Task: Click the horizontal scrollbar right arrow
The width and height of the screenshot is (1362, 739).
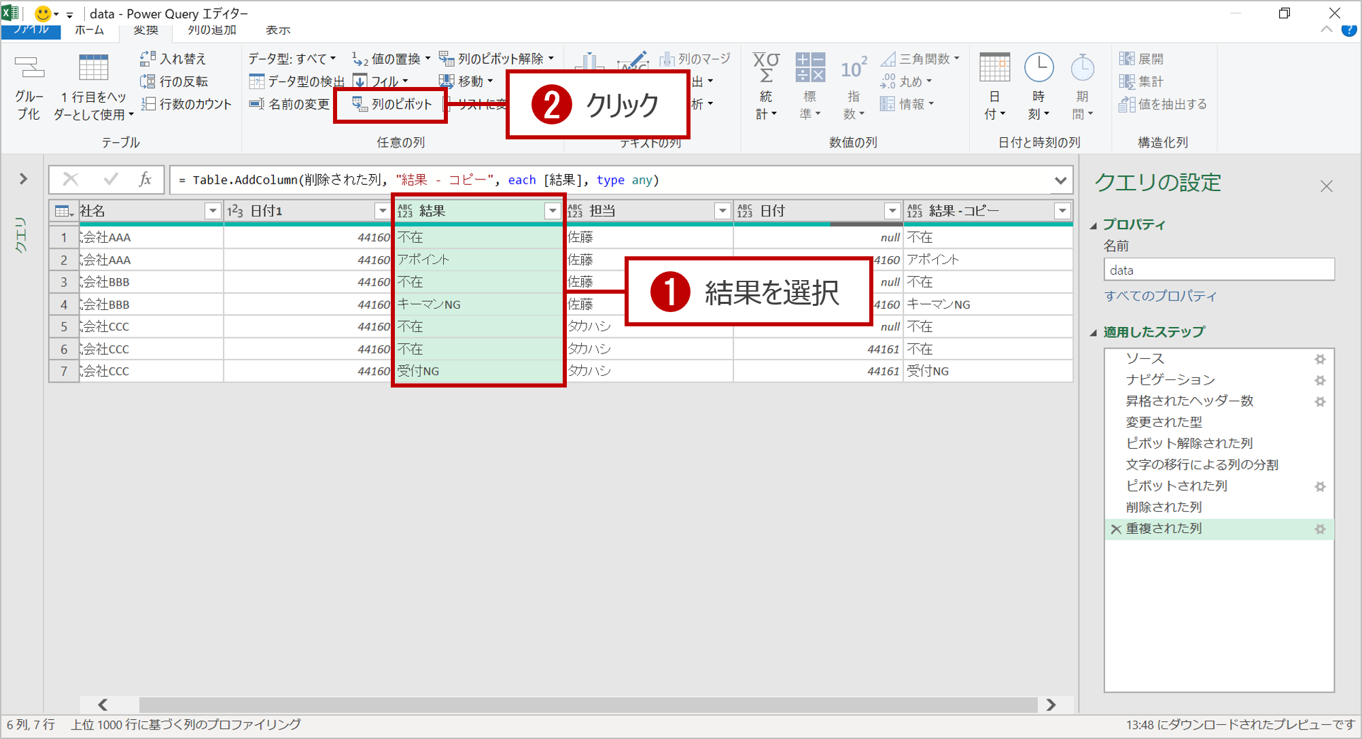Action: (x=1051, y=704)
